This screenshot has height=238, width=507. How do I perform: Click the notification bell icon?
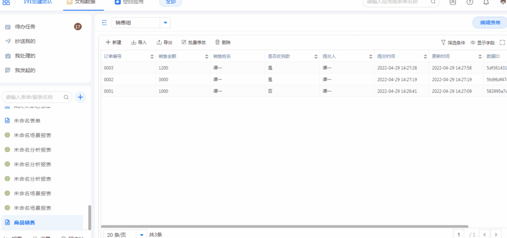[x=486, y=2]
